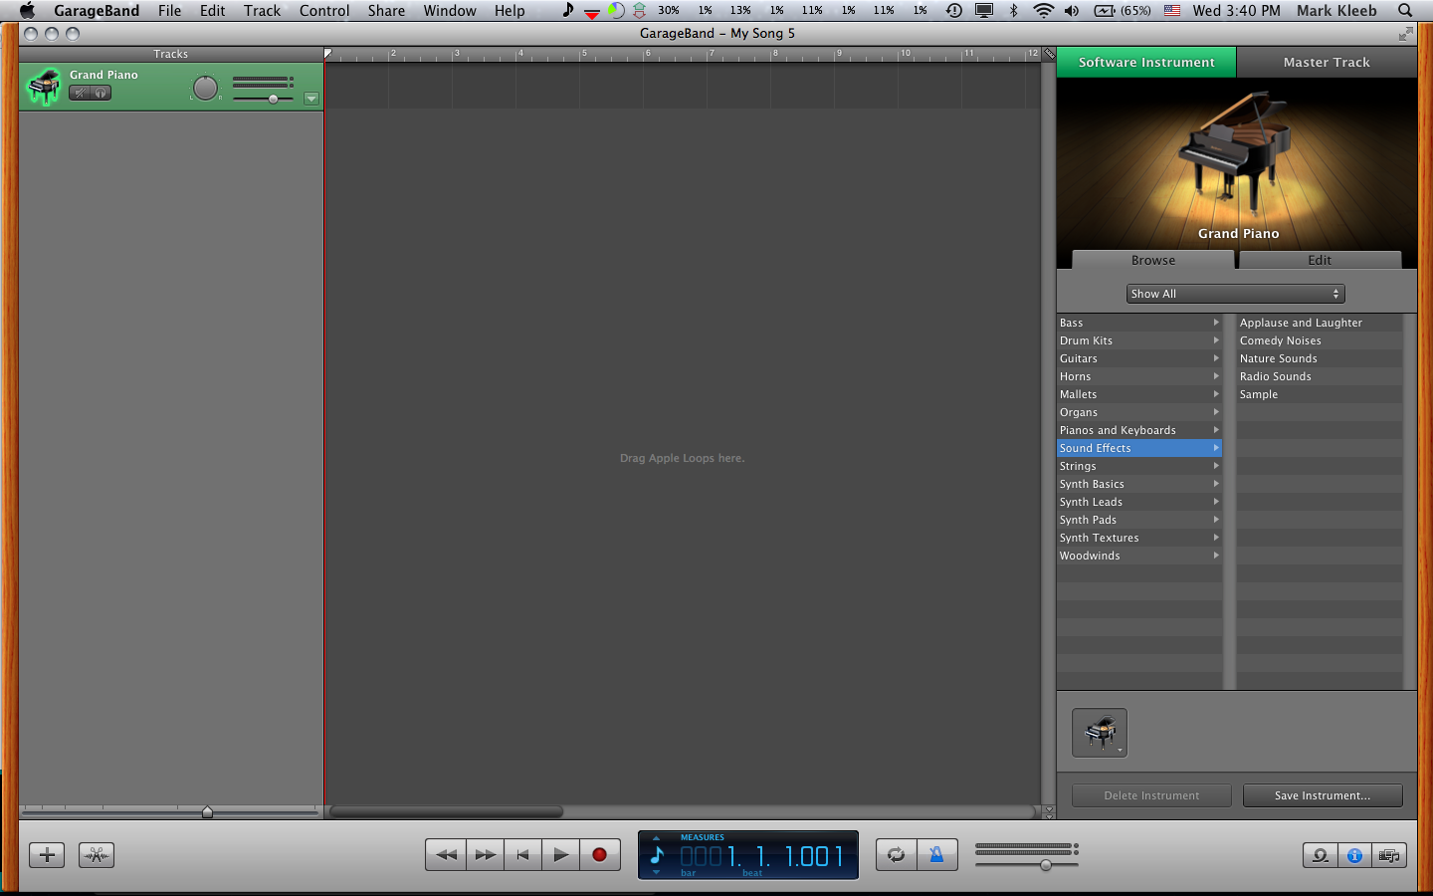Select the Synth Leads category
Screen dimensions: 1433x896
pos(1139,502)
